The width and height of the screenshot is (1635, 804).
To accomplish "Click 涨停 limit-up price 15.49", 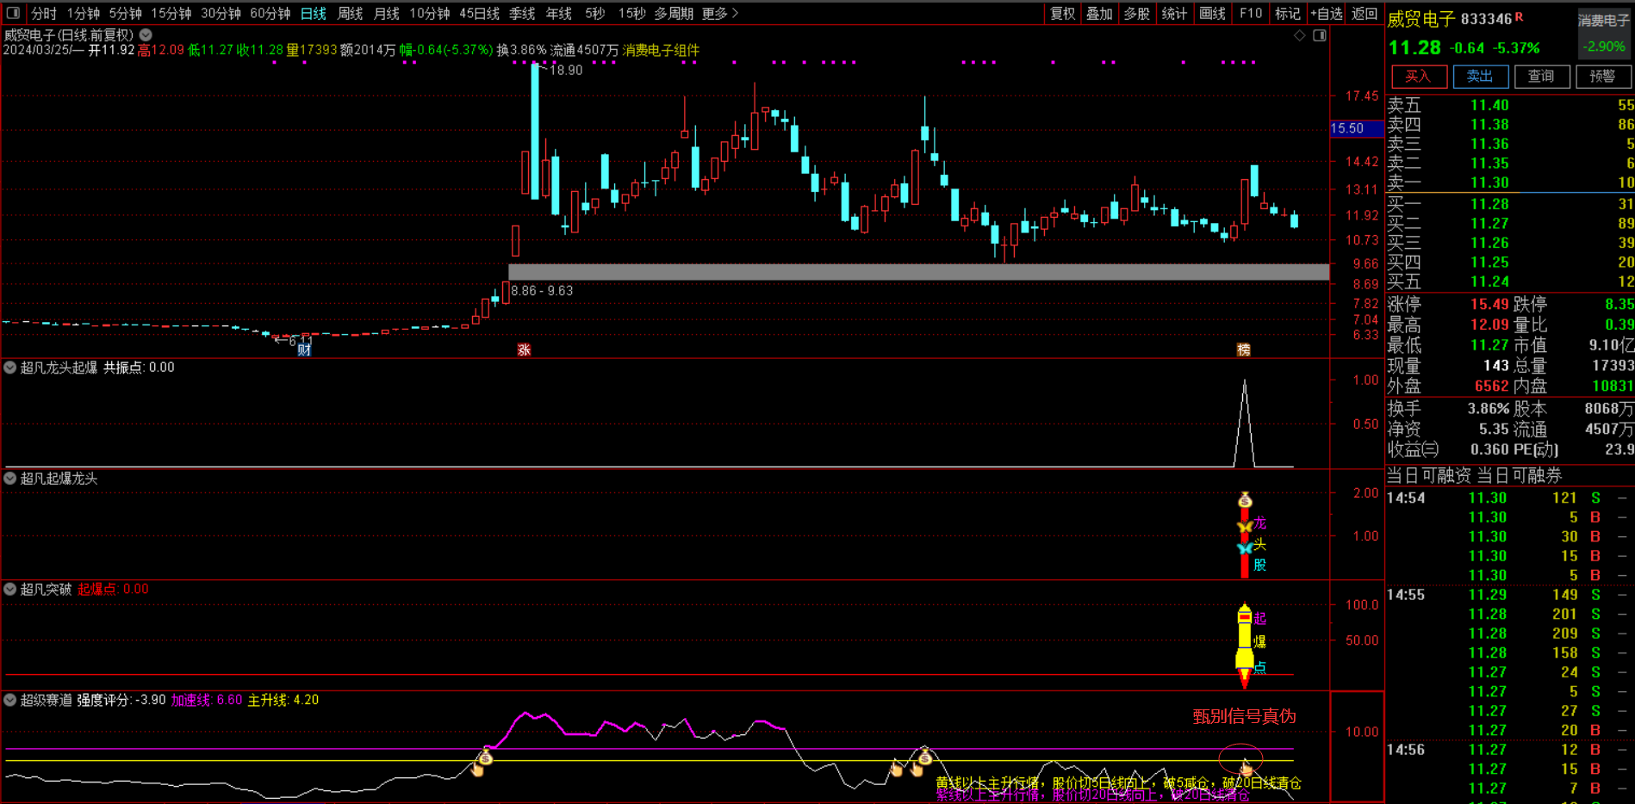I will pos(1489,304).
